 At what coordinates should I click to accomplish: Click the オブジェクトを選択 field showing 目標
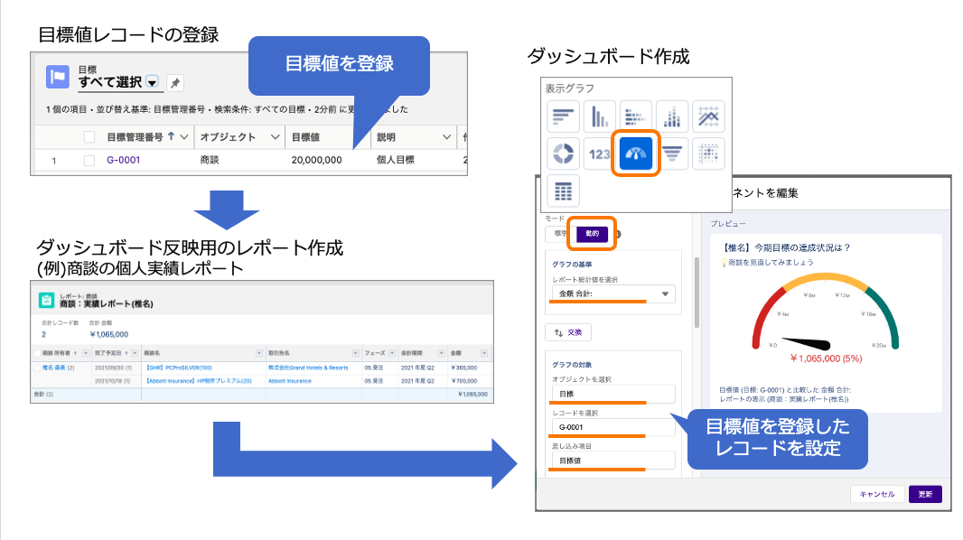pyautogui.click(x=613, y=394)
